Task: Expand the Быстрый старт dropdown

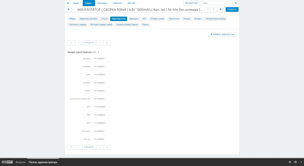Action: coord(192,3)
